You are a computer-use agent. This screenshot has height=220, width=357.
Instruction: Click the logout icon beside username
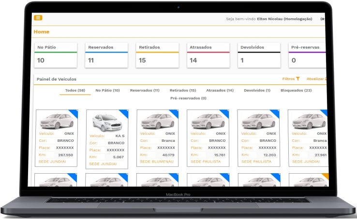click(x=323, y=19)
